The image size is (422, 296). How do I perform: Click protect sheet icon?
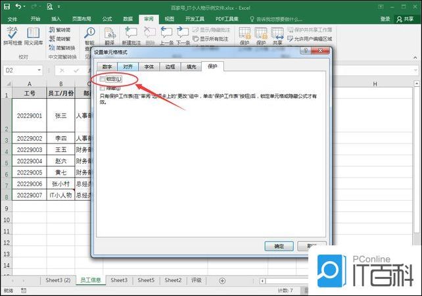coord(245,33)
